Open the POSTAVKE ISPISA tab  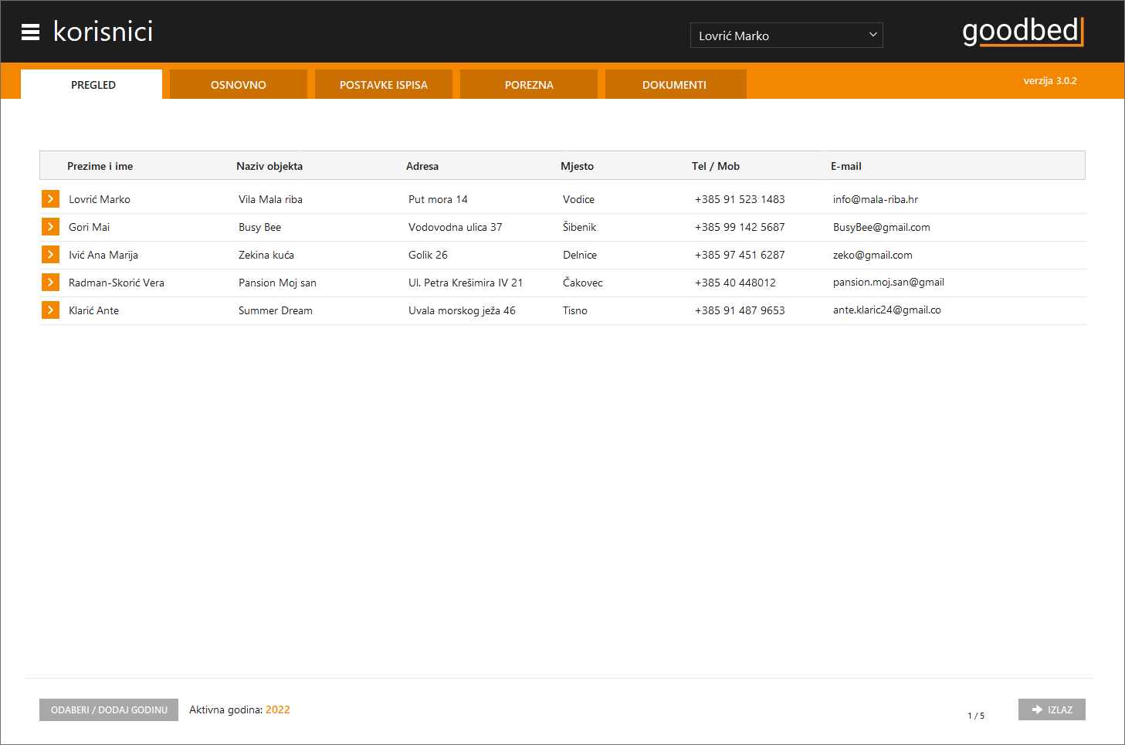point(383,85)
